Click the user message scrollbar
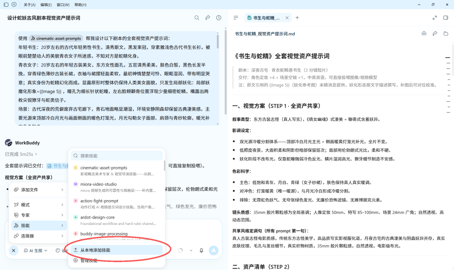Image resolution: width=454 pixels, height=270 pixels. (217, 41)
